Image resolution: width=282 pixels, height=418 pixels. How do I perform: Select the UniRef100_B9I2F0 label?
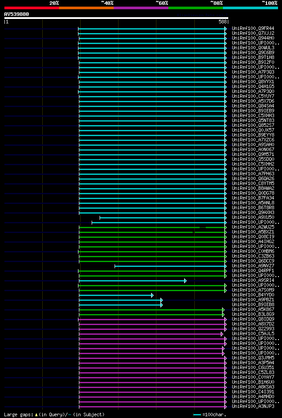253,62
